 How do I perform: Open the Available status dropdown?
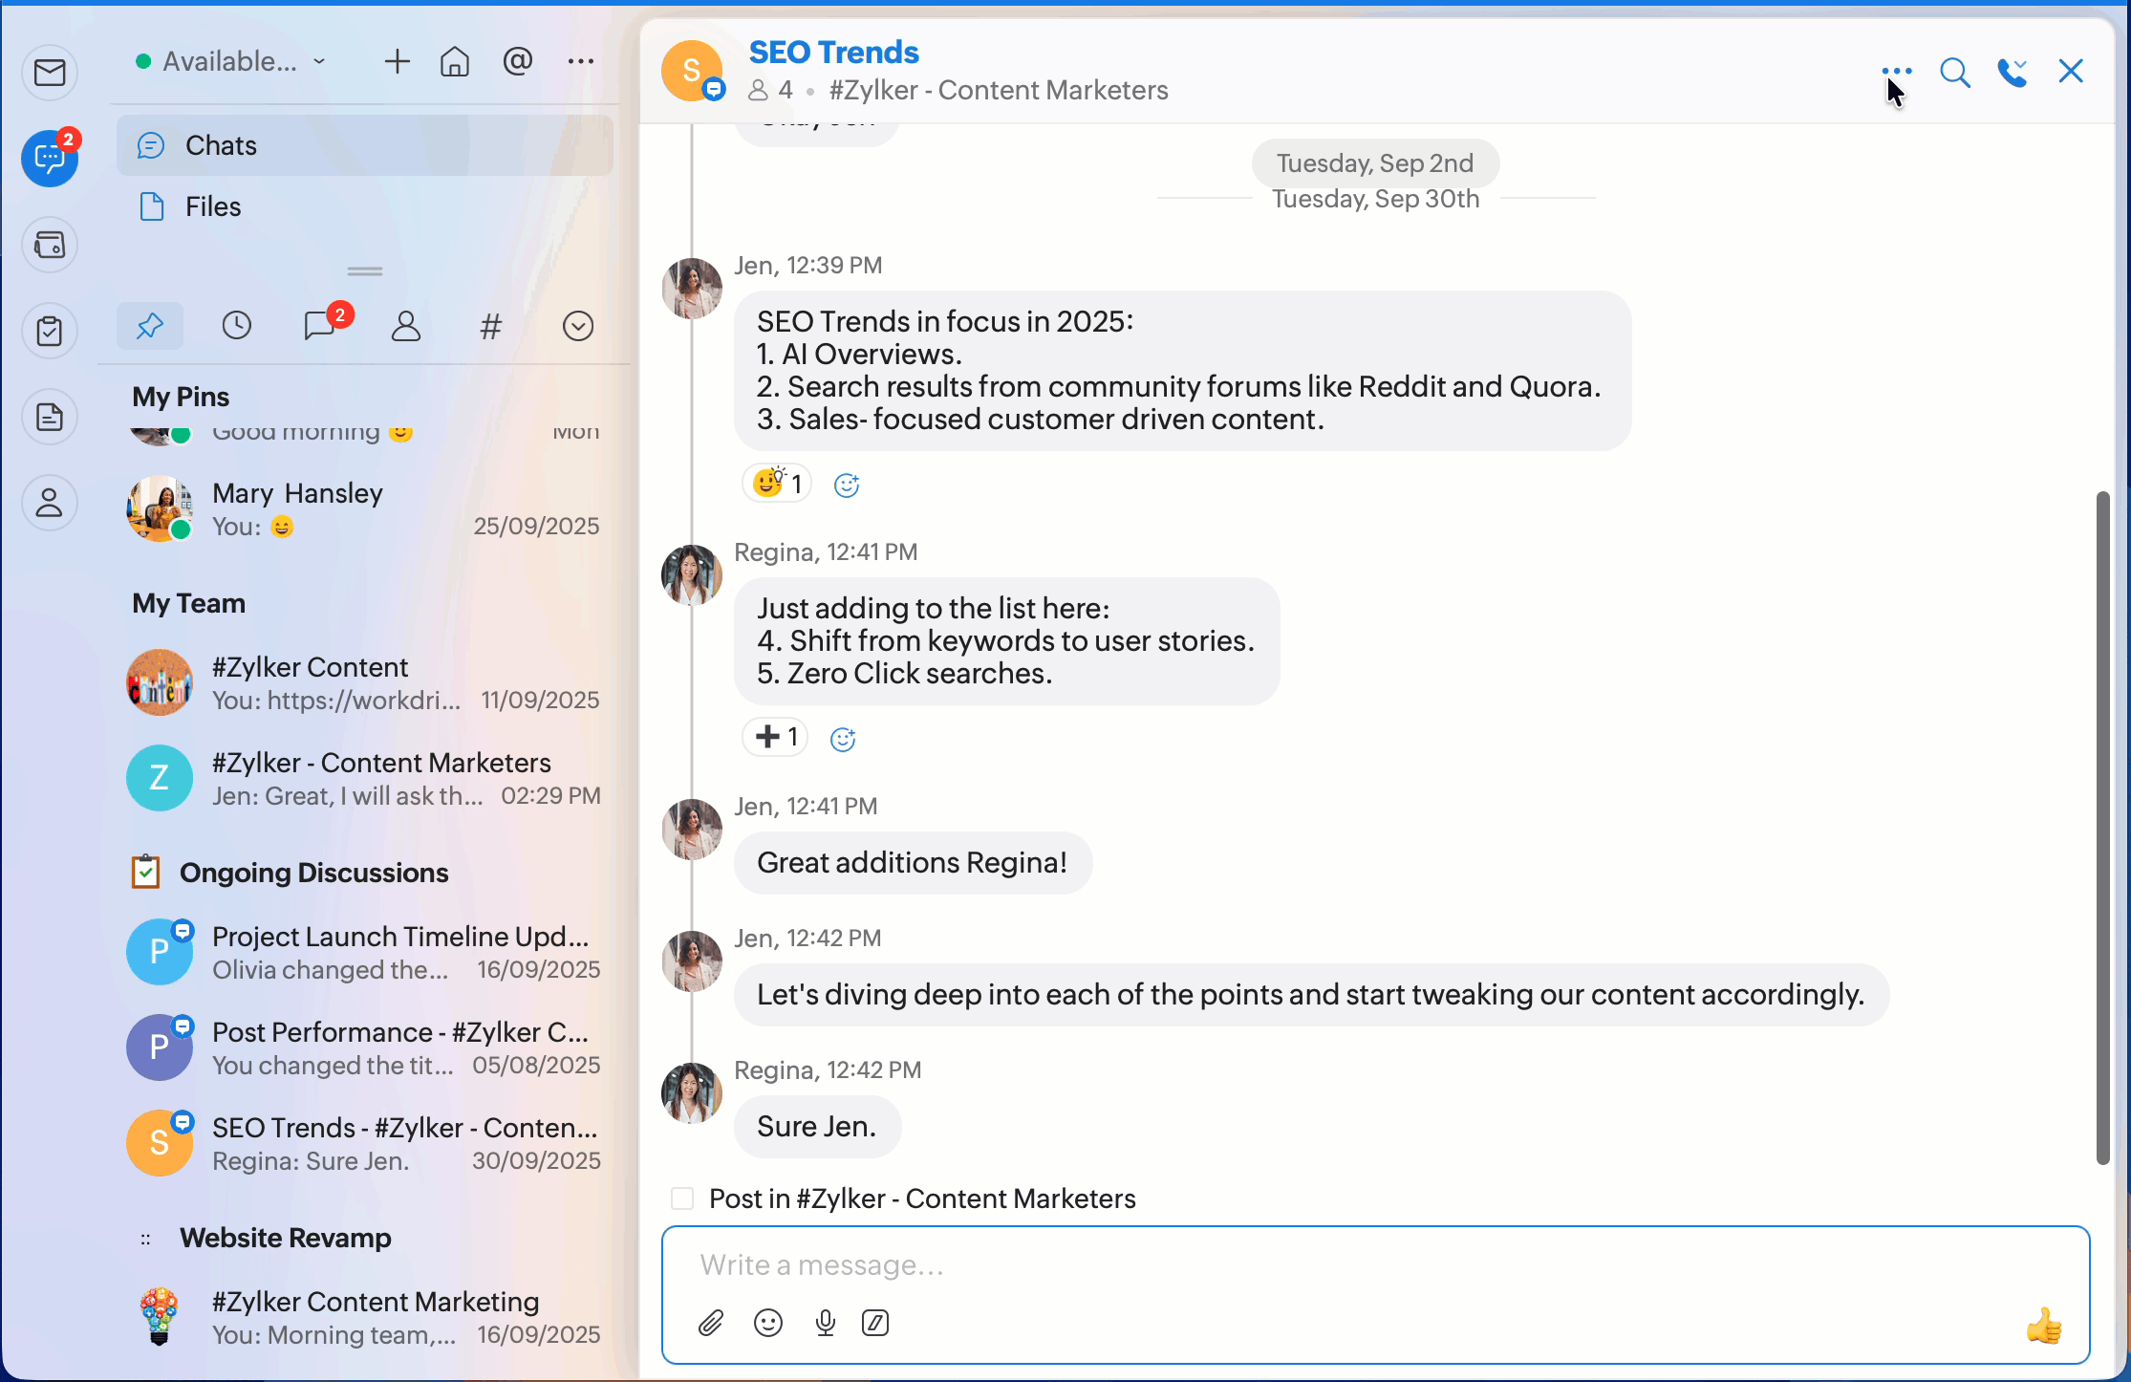(x=231, y=61)
